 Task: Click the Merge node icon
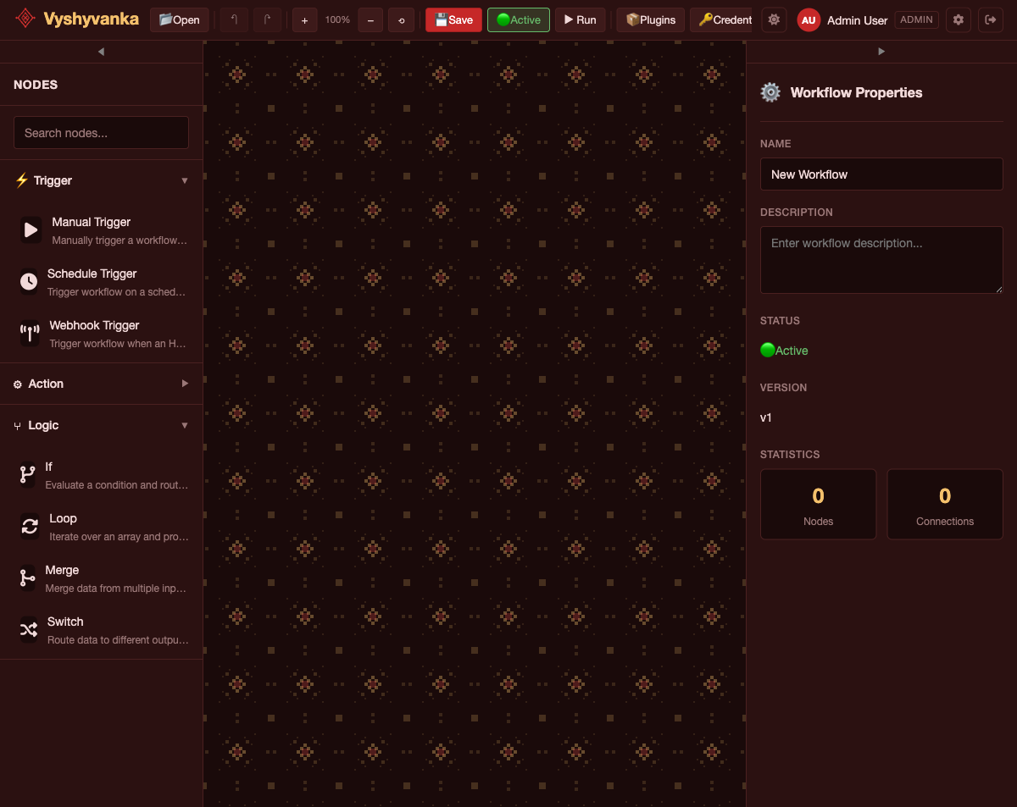[28, 578]
